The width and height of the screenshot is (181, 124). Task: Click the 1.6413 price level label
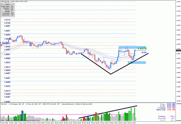tap(7, 91)
